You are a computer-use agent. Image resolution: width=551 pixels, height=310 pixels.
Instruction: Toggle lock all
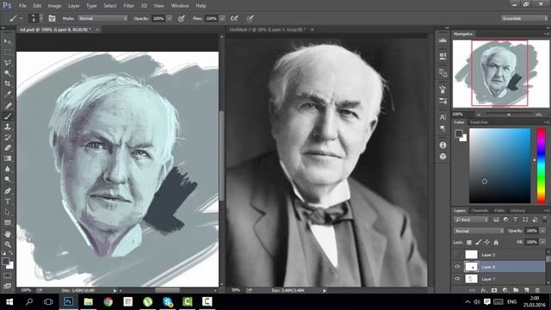(x=496, y=242)
